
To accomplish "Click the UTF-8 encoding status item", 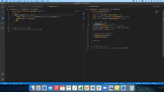I will tap(129, 84).
